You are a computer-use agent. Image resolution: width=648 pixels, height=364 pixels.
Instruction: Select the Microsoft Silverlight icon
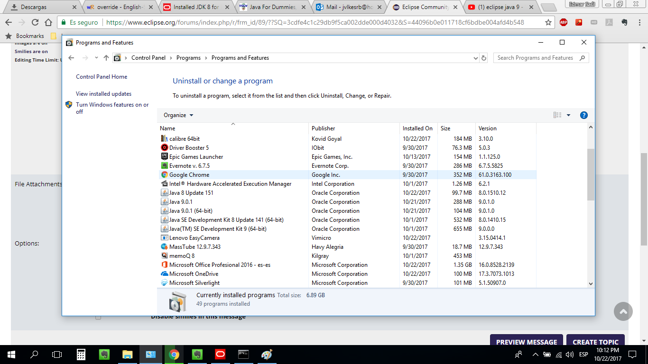click(x=164, y=283)
